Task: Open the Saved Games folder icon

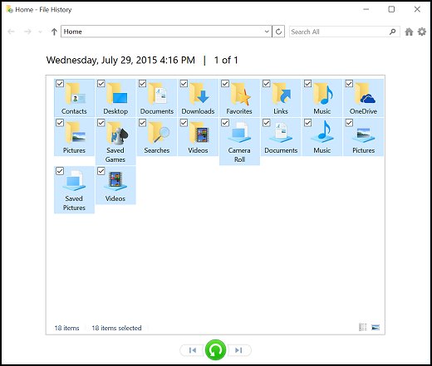Action: (x=116, y=134)
